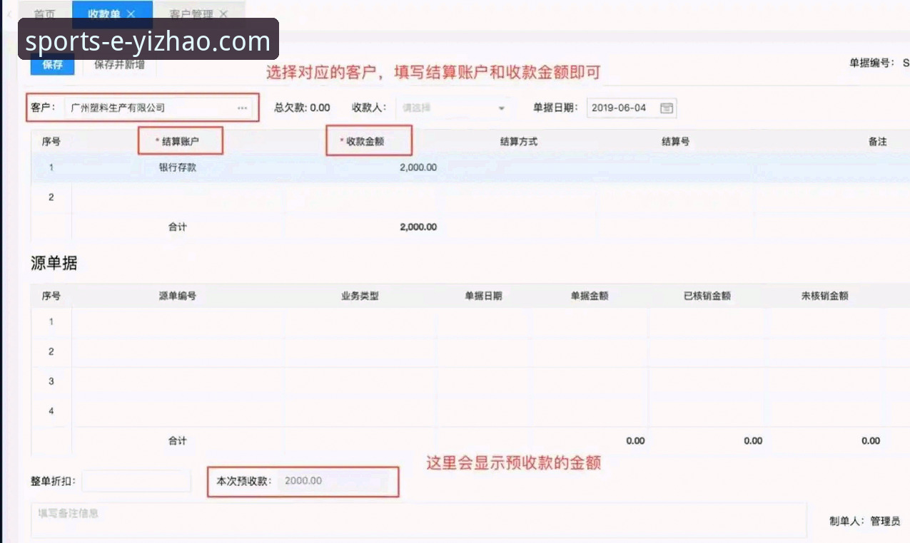The height and width of the screenshot is (543, 910).
Task: Click the 收款人 dropdown arrow icon
Action: (x=502, y=108)
